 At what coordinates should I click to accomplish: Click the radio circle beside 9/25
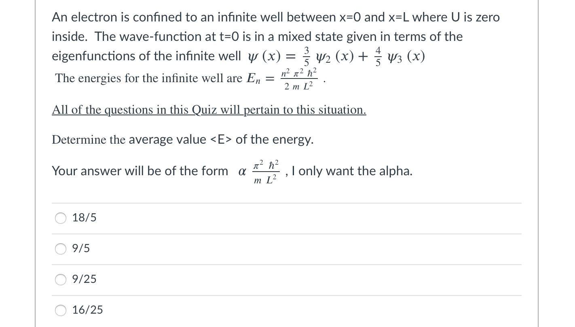point(60,280)
